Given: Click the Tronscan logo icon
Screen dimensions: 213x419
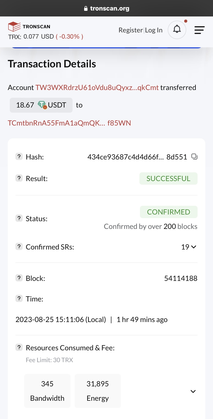Looking at the screenshot, I should pyautogui.click(x=14, y=26).
